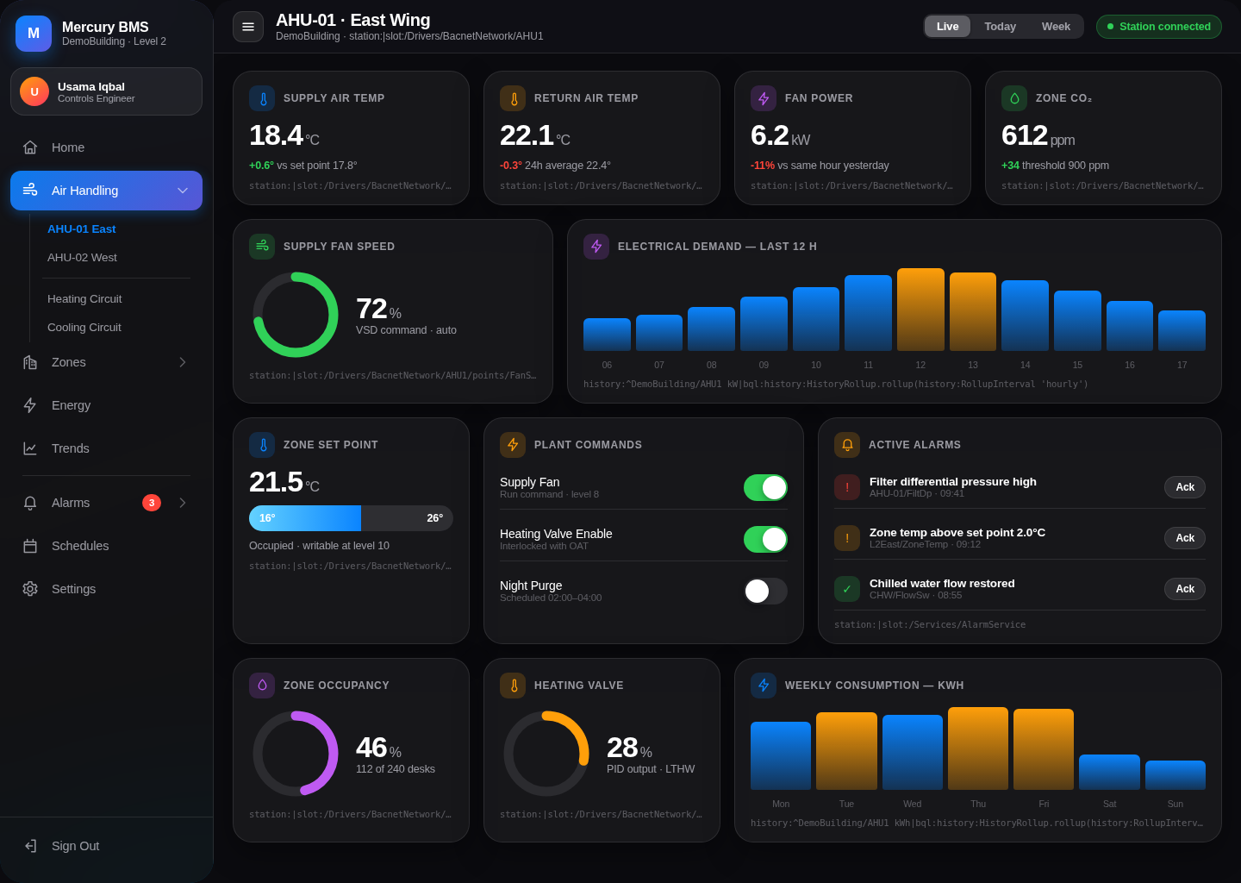Click "Occupied · writable at level 10" text

point(319,546)
